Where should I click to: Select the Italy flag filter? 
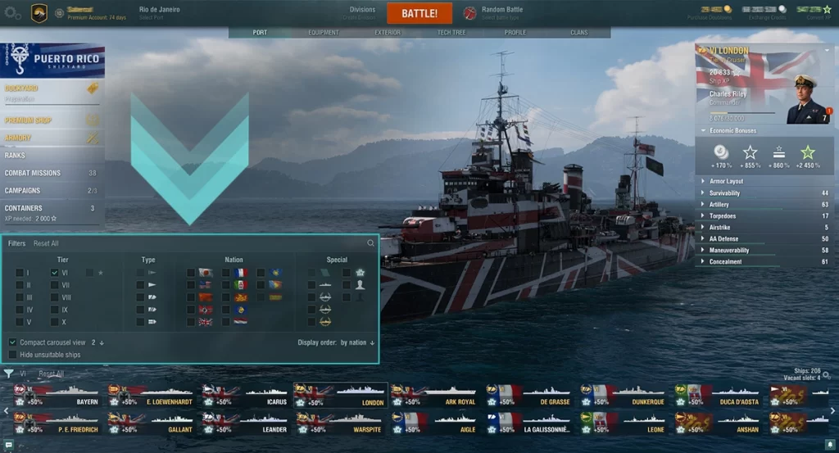[240, 285]
